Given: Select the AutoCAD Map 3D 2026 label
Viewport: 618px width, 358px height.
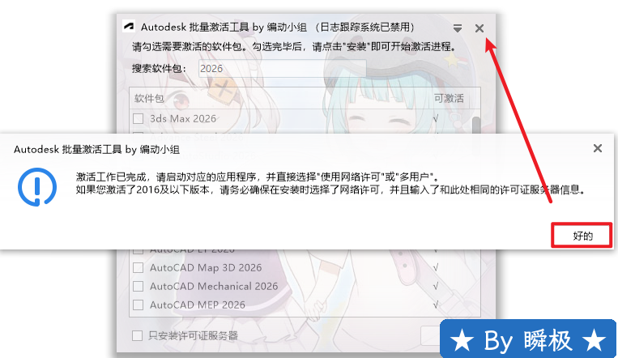Looking at the screenshot, I should click(206, 268).
